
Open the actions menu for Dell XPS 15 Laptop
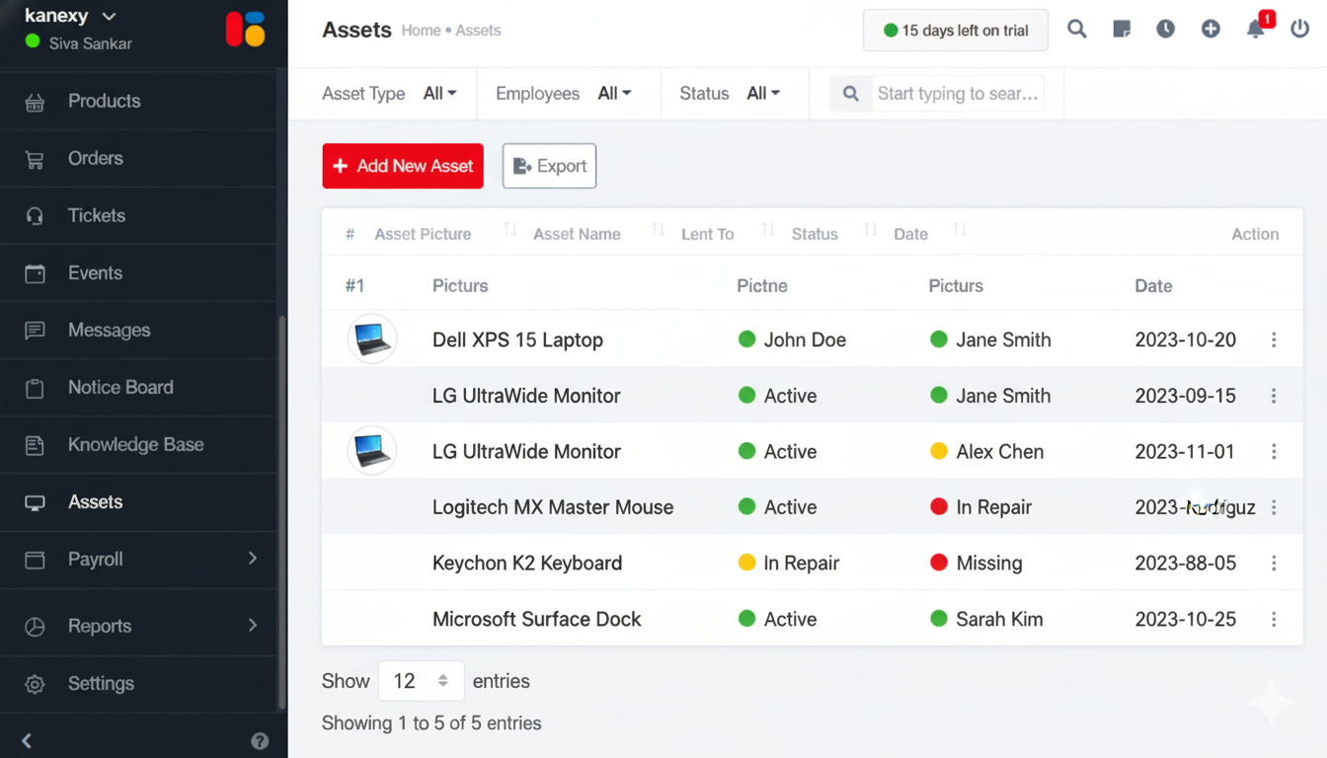click(x=1274, y=340)
